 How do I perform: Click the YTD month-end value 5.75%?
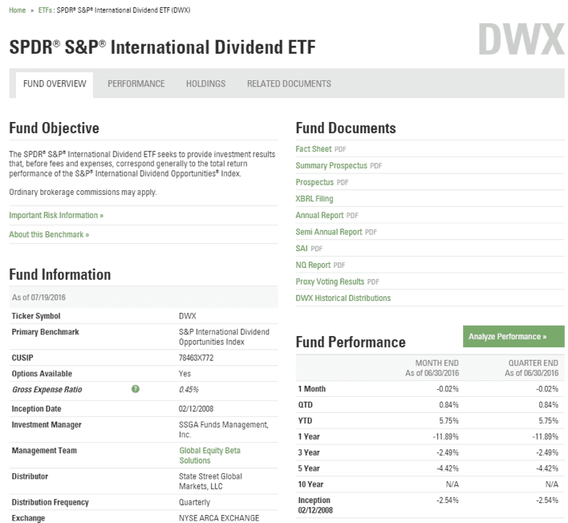448,421
